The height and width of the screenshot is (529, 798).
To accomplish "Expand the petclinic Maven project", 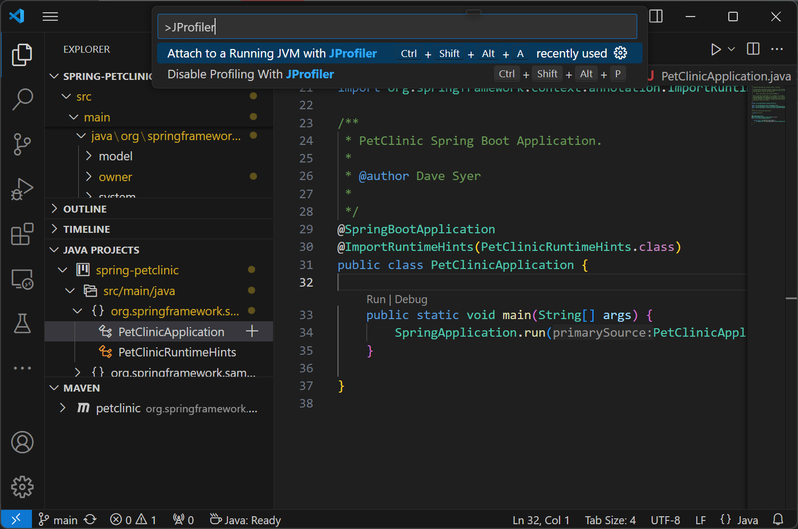I will coord(63,408).
